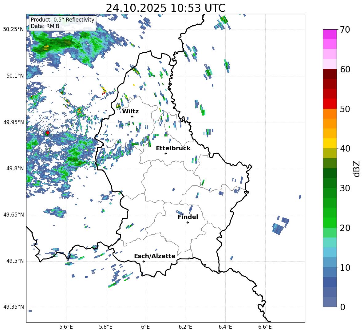Select the Esch/Alzette city label

pos(155,256)
